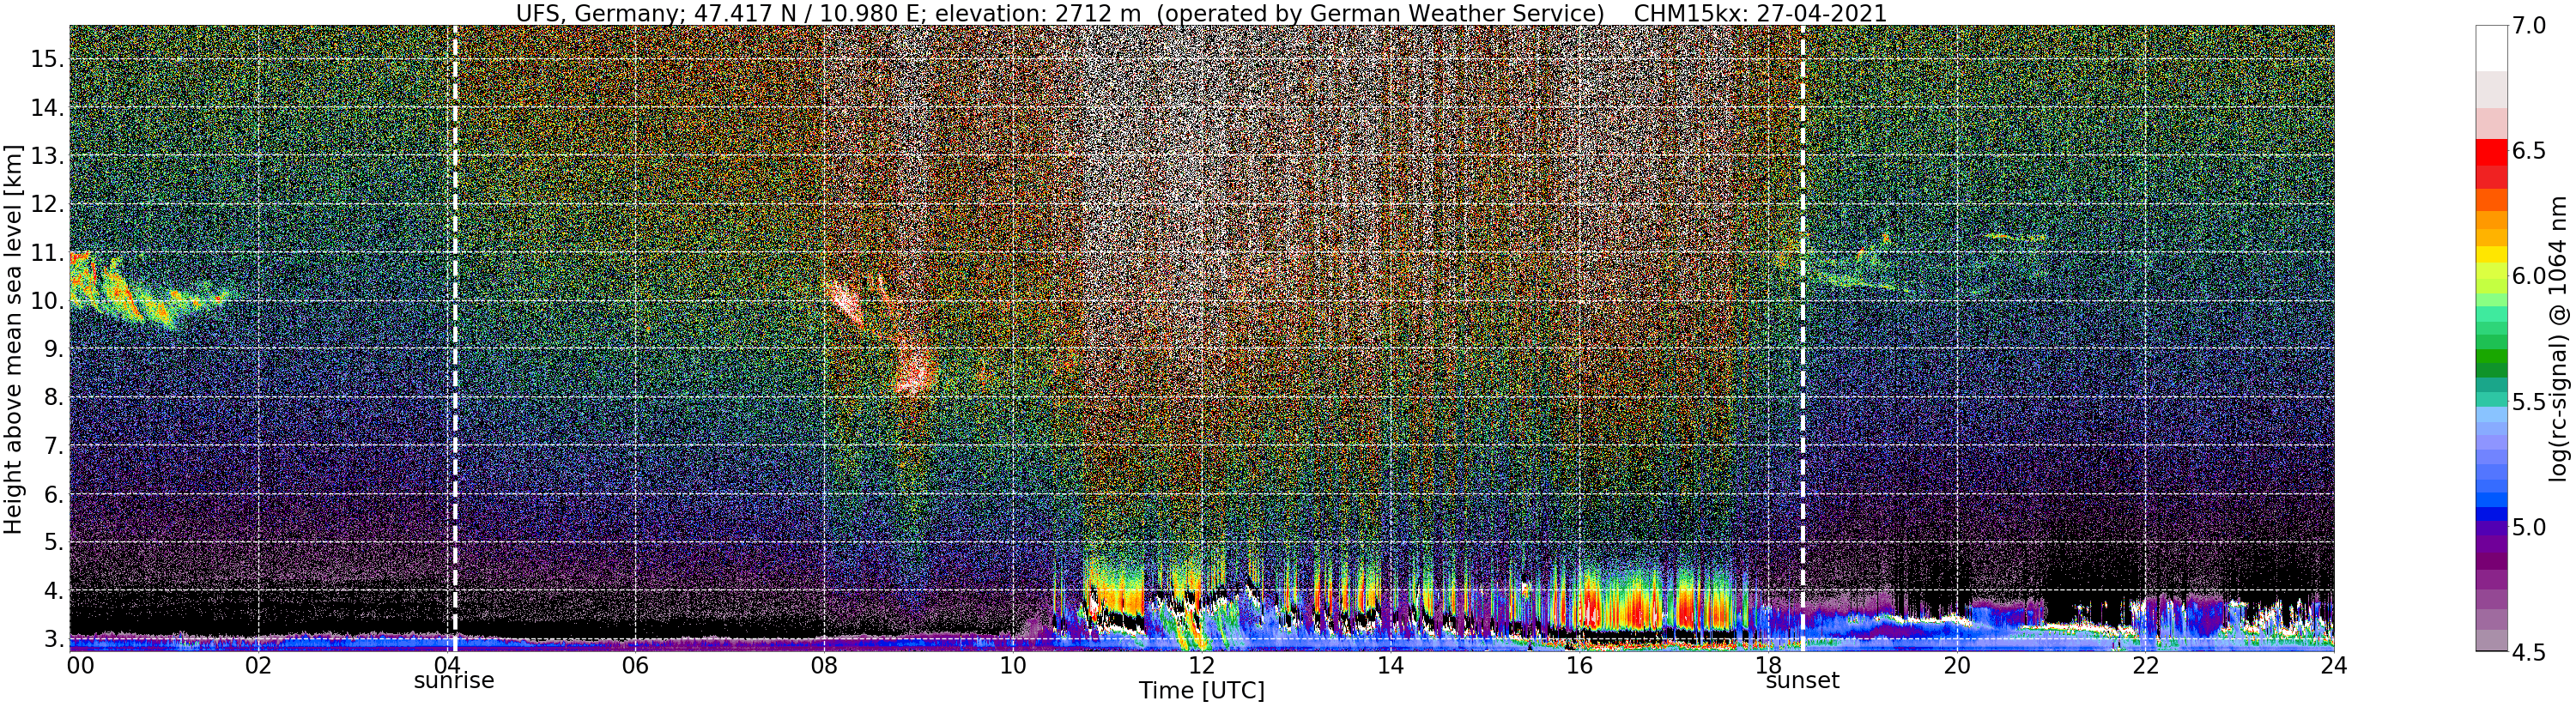Click the 'sunset' label below the axis
The height and width of the screenshot is (707, 2576).
click(1802, 680)
